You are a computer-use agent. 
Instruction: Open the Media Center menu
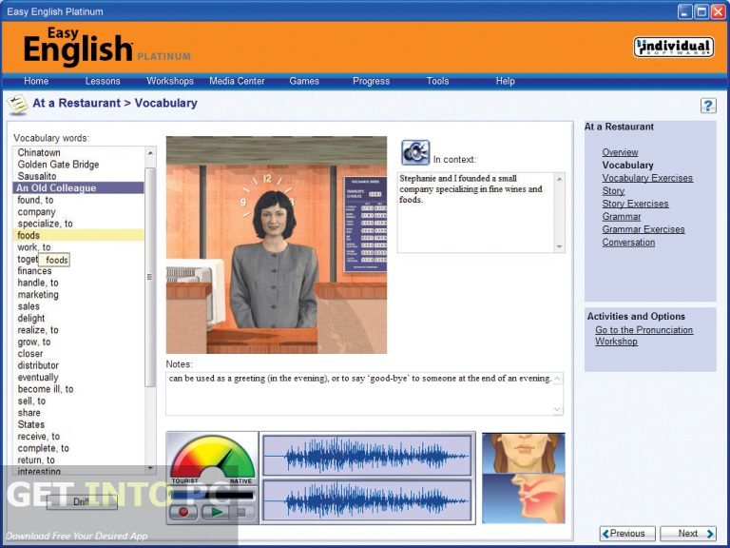[x=237, y=81]
